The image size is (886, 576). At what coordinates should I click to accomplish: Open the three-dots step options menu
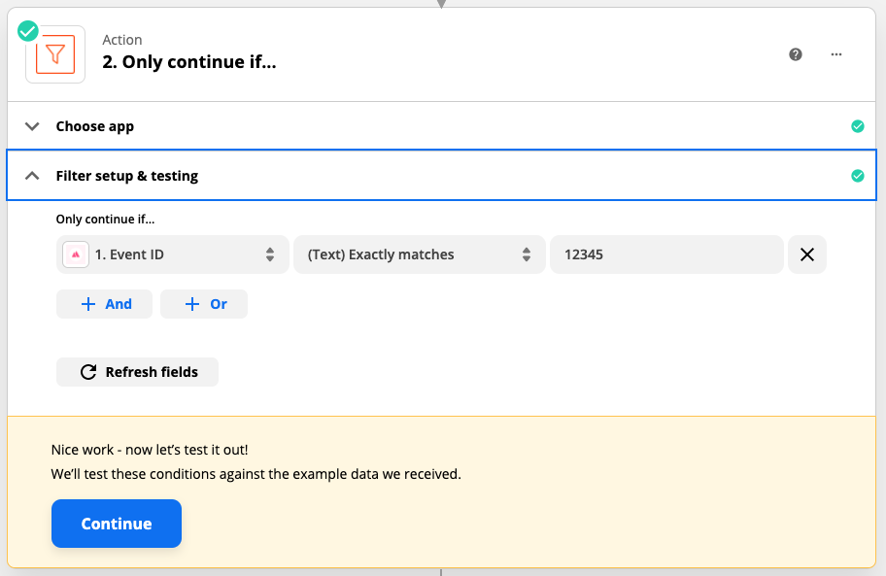(836, 54)
